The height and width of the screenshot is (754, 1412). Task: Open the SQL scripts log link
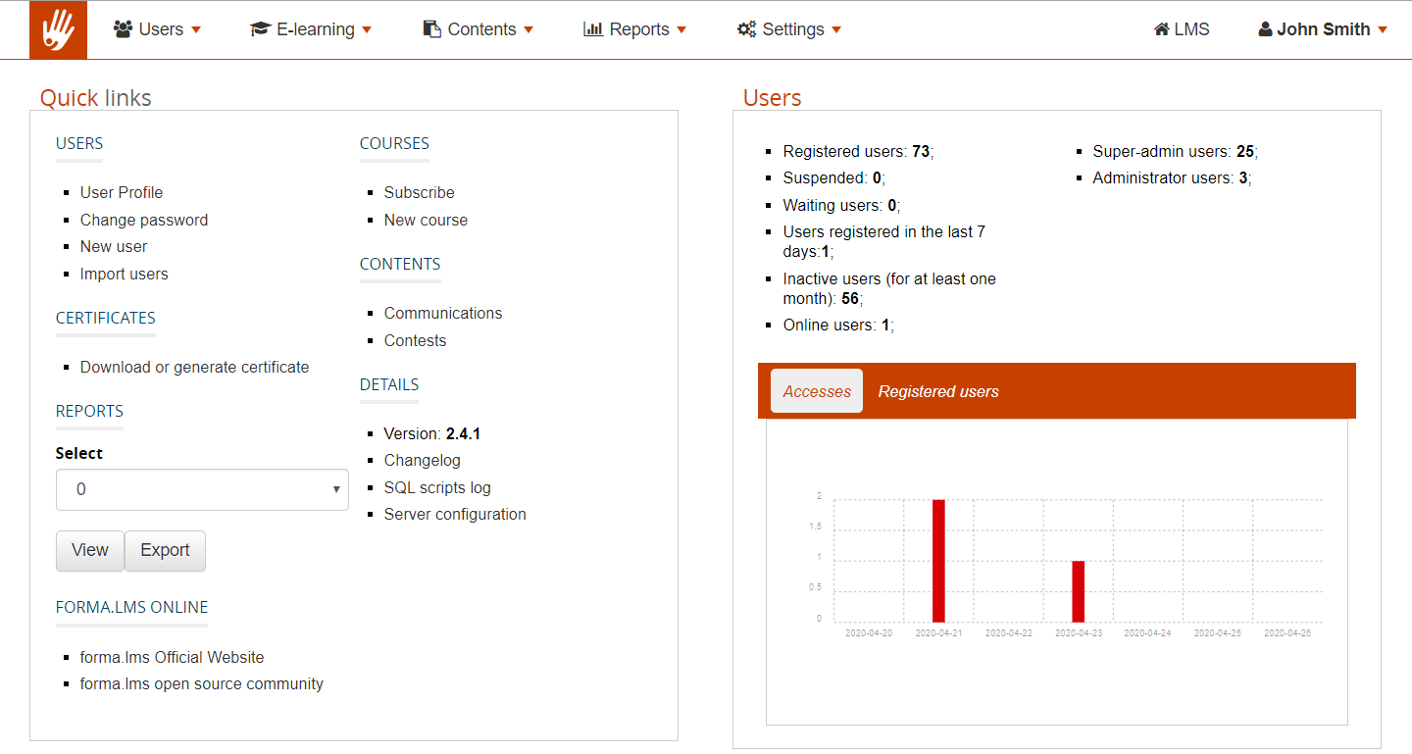click(x=437, y=487)
